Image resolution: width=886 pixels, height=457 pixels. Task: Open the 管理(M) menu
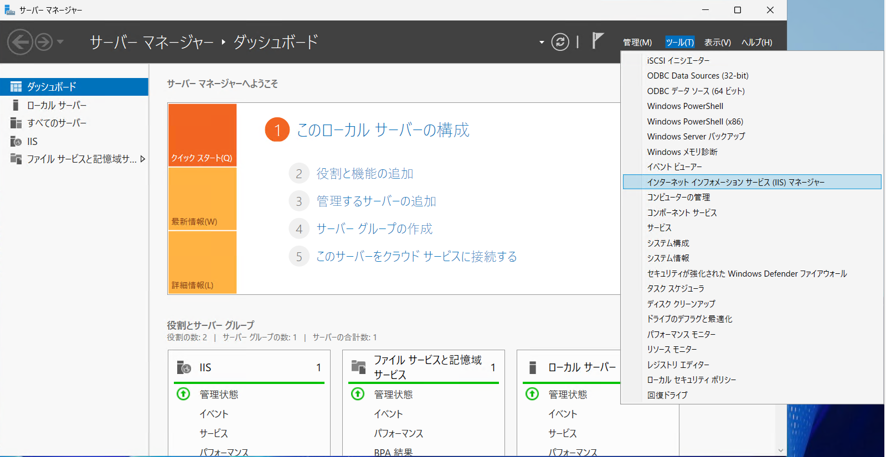point(637,43)
